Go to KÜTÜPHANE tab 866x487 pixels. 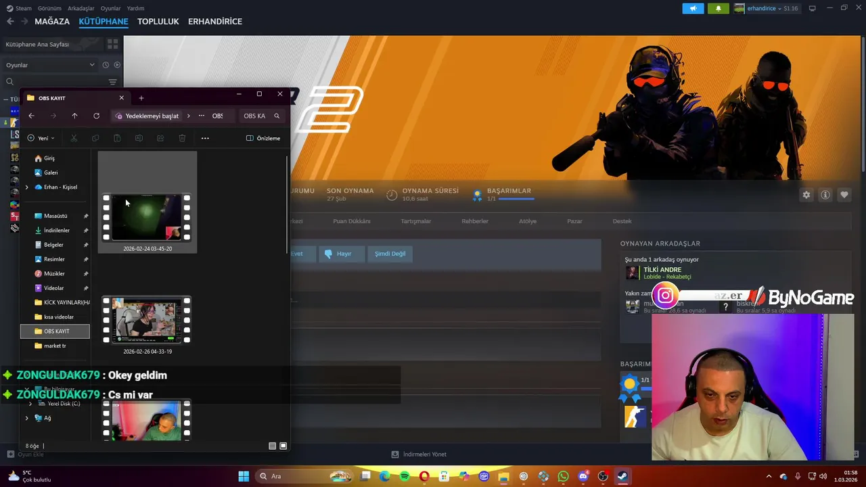click(104, 21)
